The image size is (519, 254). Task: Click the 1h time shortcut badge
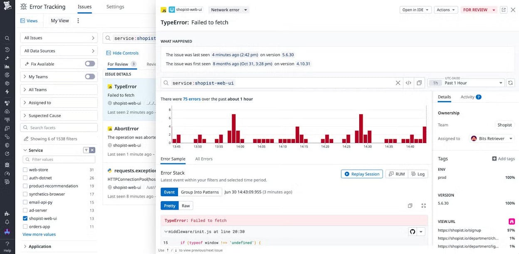435,83
